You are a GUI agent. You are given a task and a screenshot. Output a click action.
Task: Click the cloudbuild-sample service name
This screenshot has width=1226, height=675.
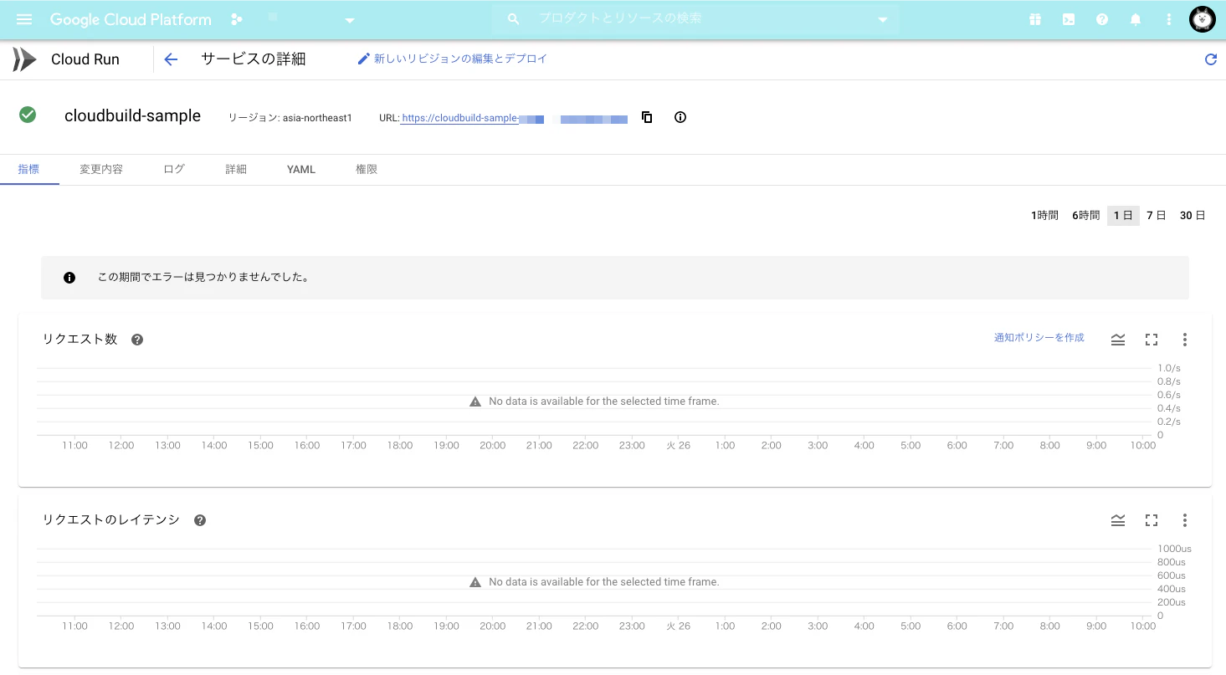tap(132, 115)
